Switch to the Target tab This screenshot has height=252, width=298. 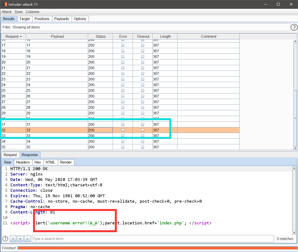(25, 19)
